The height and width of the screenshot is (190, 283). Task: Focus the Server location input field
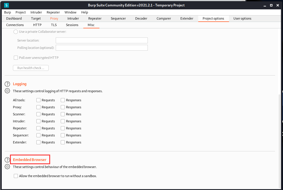tap(102, 40)
